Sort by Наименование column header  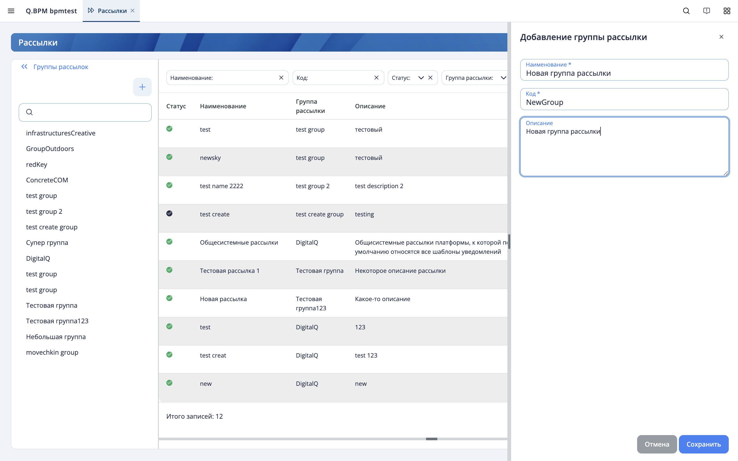(223, 106)
